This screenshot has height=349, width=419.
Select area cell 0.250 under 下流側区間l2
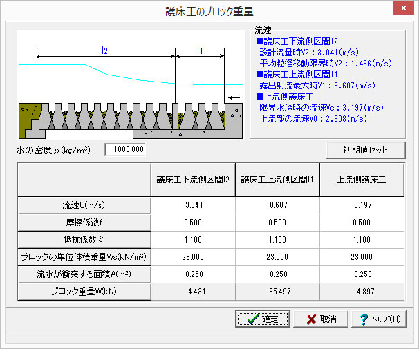194,274
